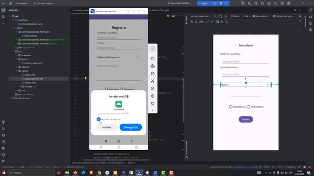Open the Version control dropdown
This screenshot has width=314, height=176.
point(45,3)
